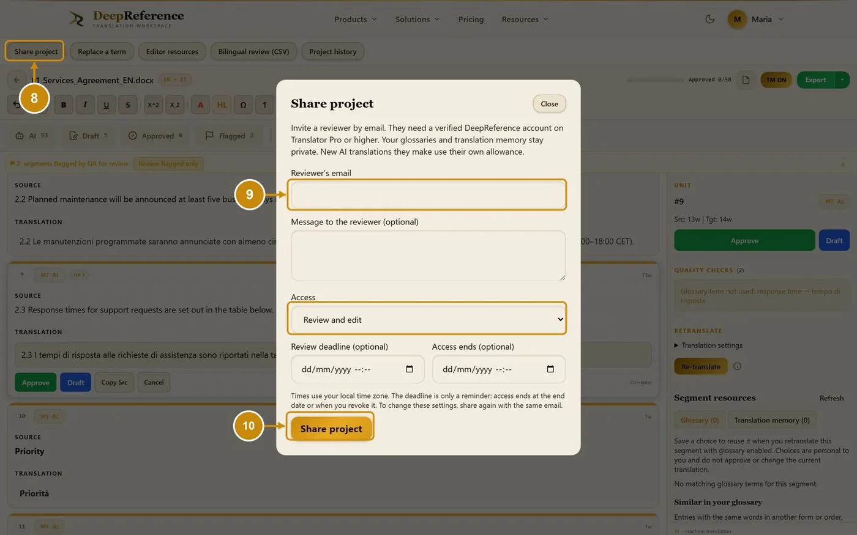Open the Products dropdown menu

(x=356, y=19)
